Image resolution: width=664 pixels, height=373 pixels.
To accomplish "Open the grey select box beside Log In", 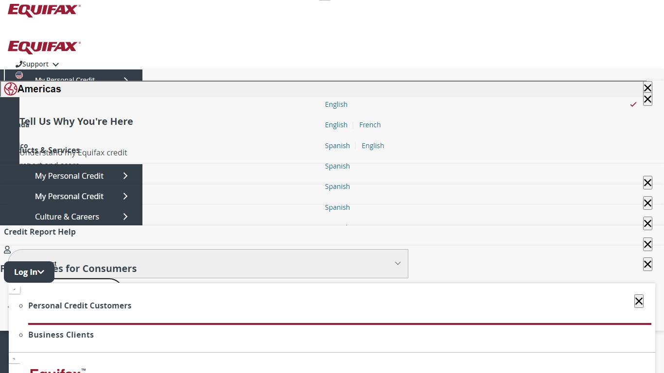I will pos(208,264).
